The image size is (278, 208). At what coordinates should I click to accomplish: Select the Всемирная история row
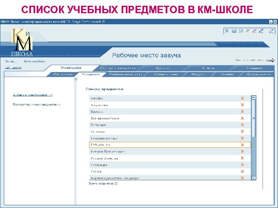coord(170,118)
